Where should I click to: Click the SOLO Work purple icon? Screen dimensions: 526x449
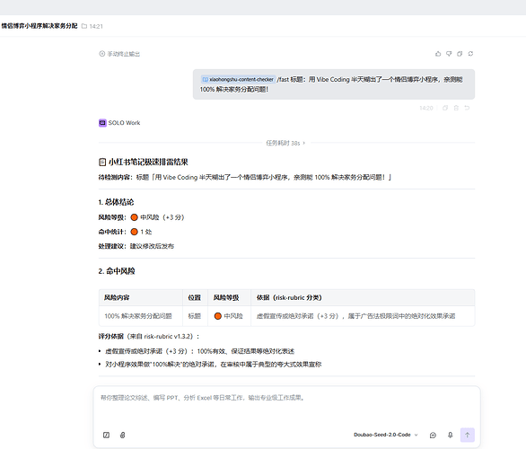[102, 123]
